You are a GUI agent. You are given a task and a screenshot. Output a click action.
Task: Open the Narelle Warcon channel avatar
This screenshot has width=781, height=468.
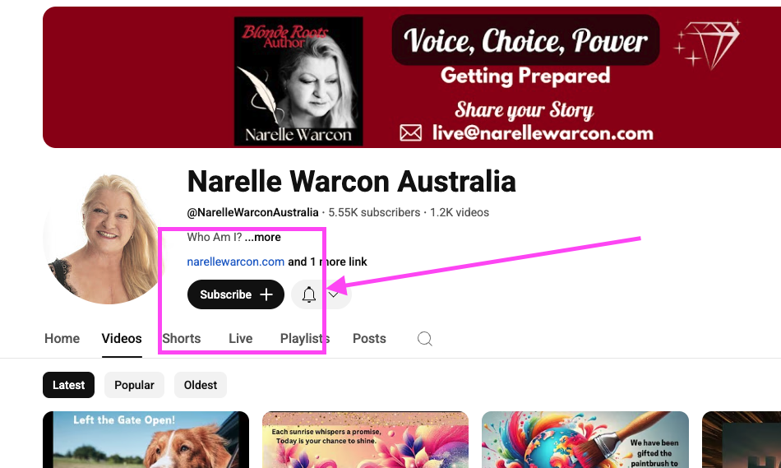point(104,239)
